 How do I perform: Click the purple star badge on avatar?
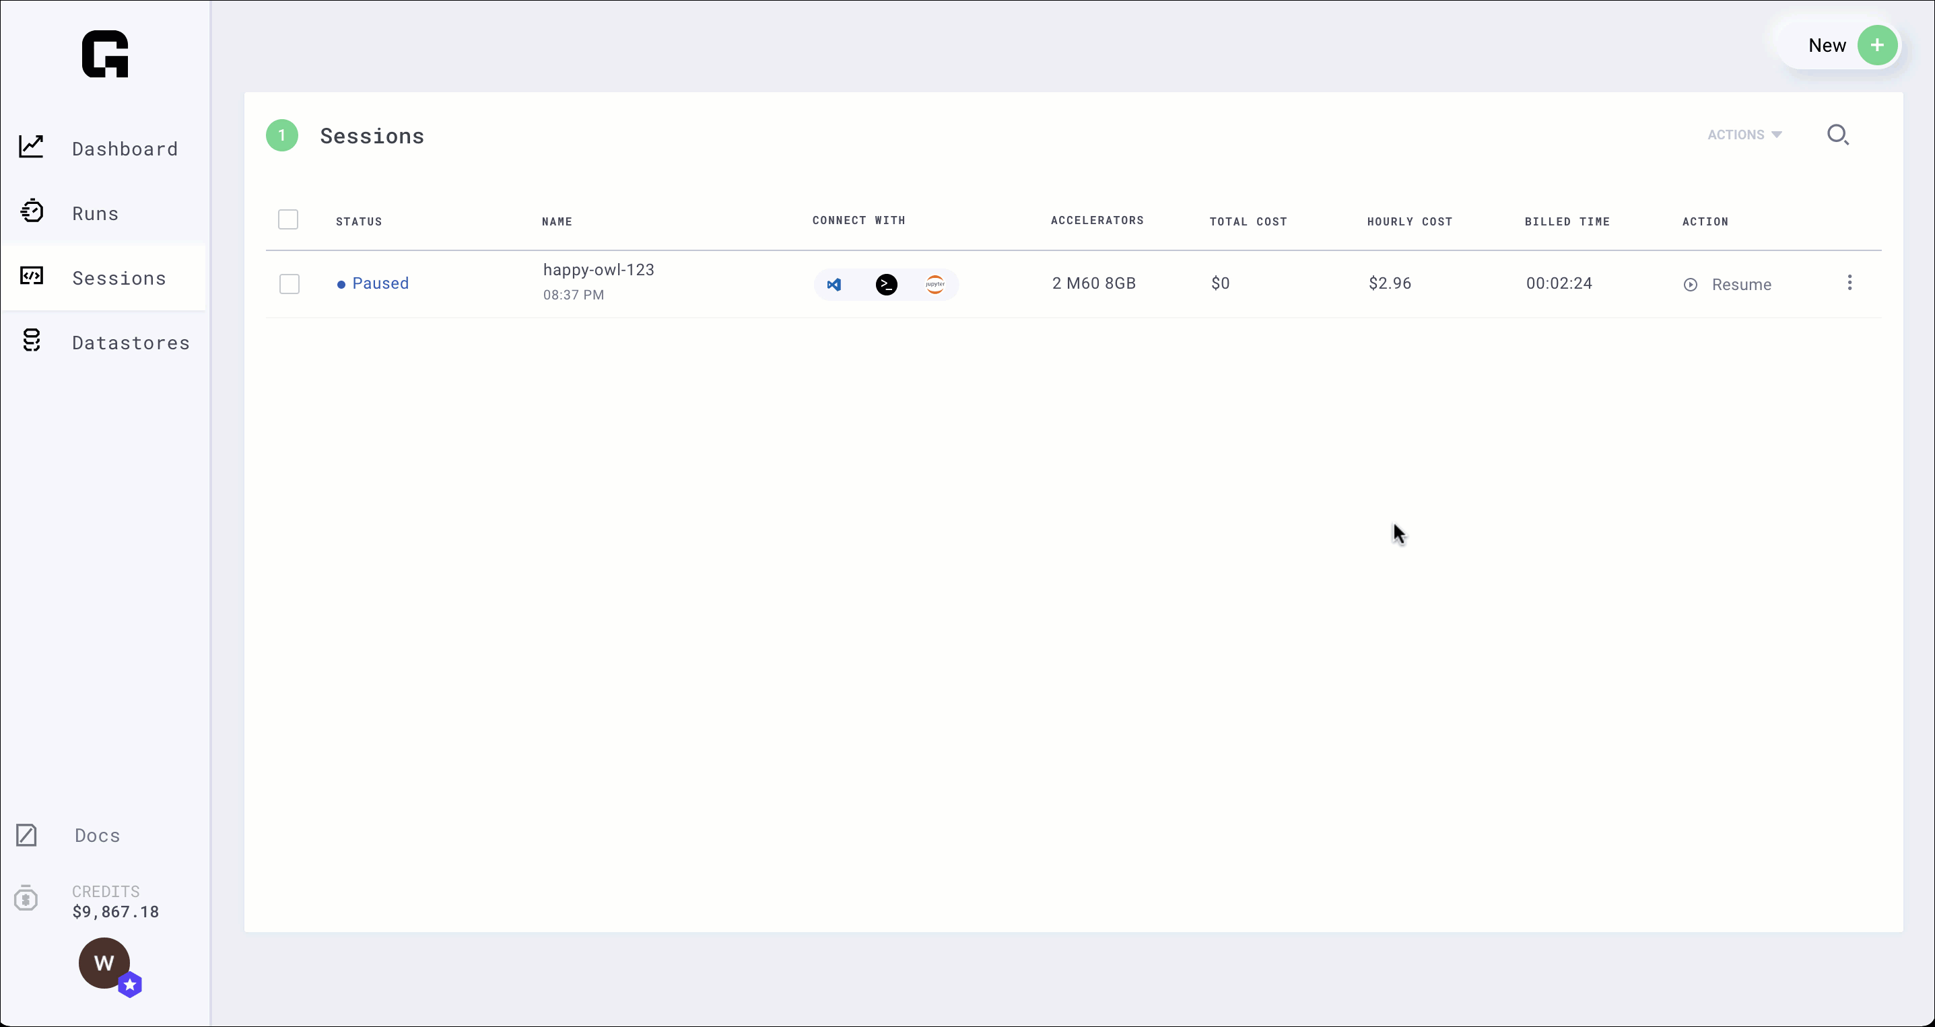(130, 984)
